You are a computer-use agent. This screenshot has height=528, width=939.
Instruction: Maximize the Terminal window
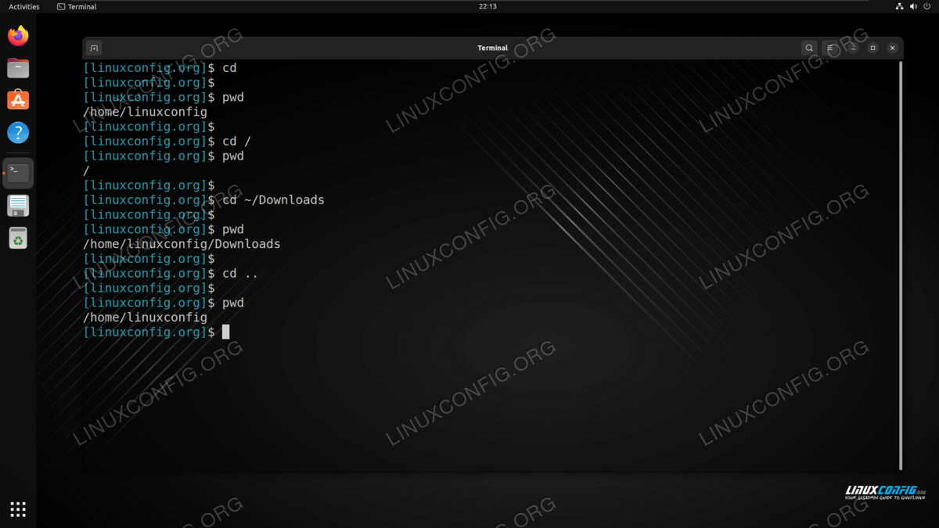coord(872,48)
